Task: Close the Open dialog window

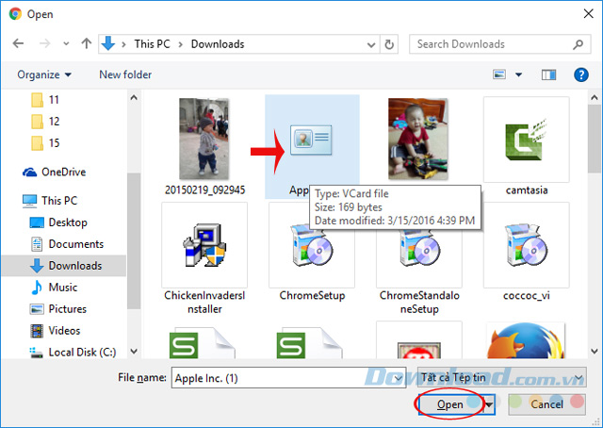Action: tap(588, 14)
